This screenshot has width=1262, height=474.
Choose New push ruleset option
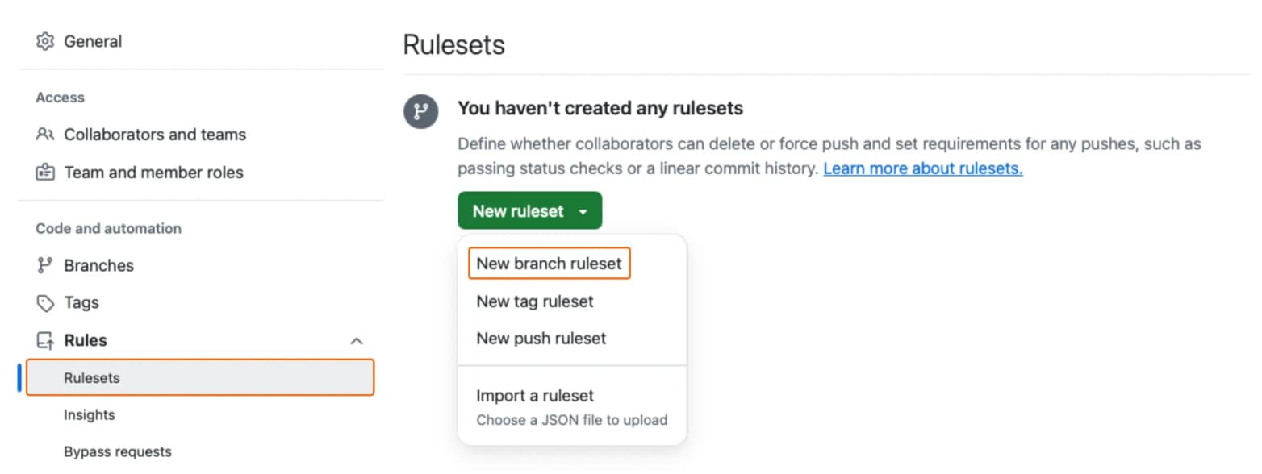541,338
